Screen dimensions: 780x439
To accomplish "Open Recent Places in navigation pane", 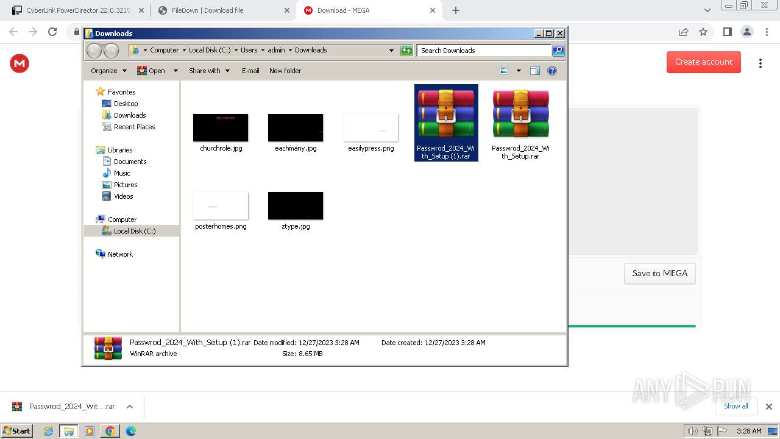I will pyautogui.click(x=134, y=127).
